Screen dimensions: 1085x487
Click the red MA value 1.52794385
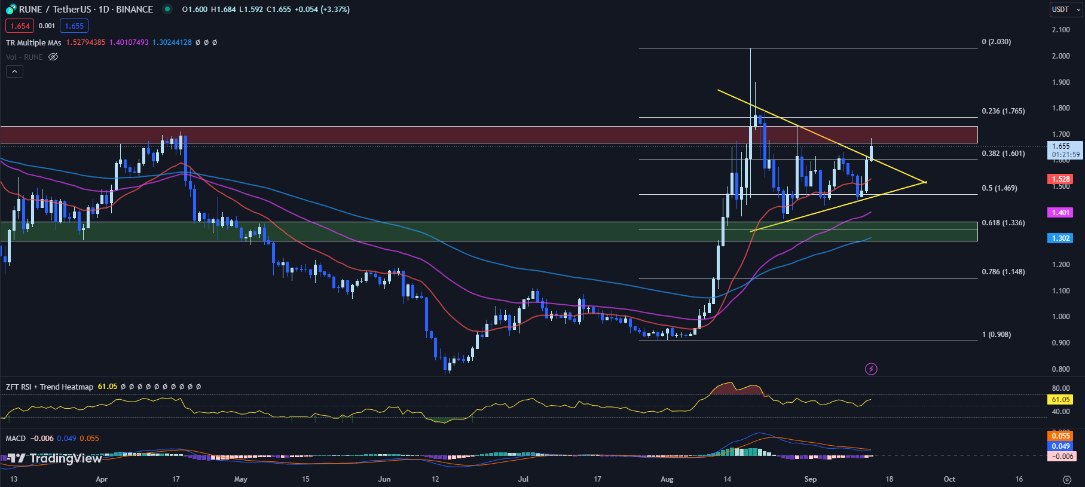point(85,42)
